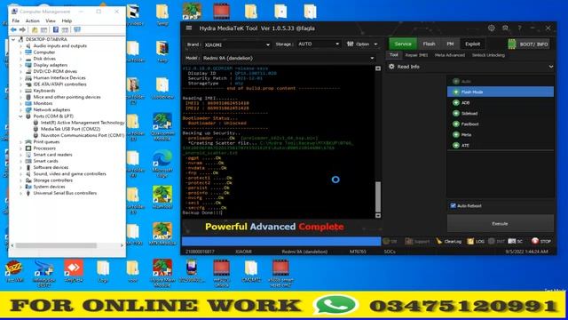This screenshot has height=320, width=568.
Task: Open the Hydra tool hamburger menu
Action: (189, 28)
